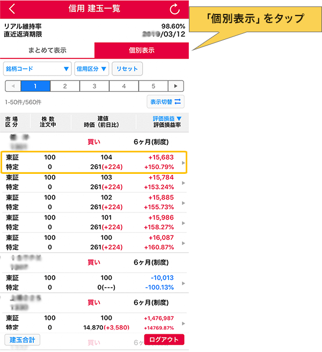This screenshot has width=322, height=352.
Task: Open the position row showing +15,784
Action: click(94, 182)
